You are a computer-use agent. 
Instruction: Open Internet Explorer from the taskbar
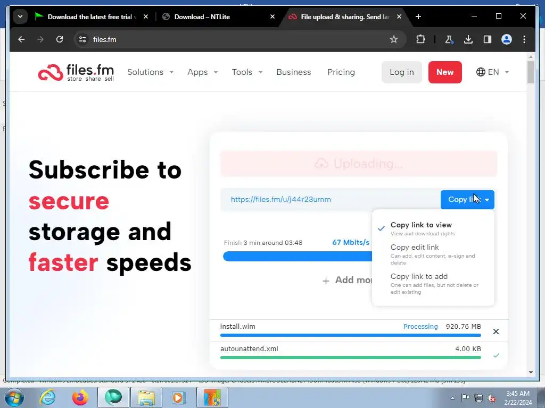coord(47,397)
